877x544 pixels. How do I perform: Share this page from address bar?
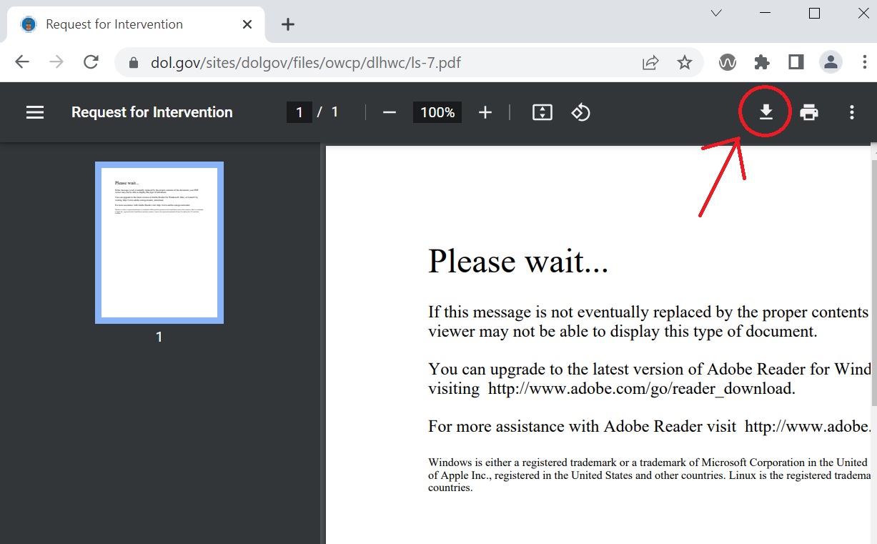(x=650, y=63)
